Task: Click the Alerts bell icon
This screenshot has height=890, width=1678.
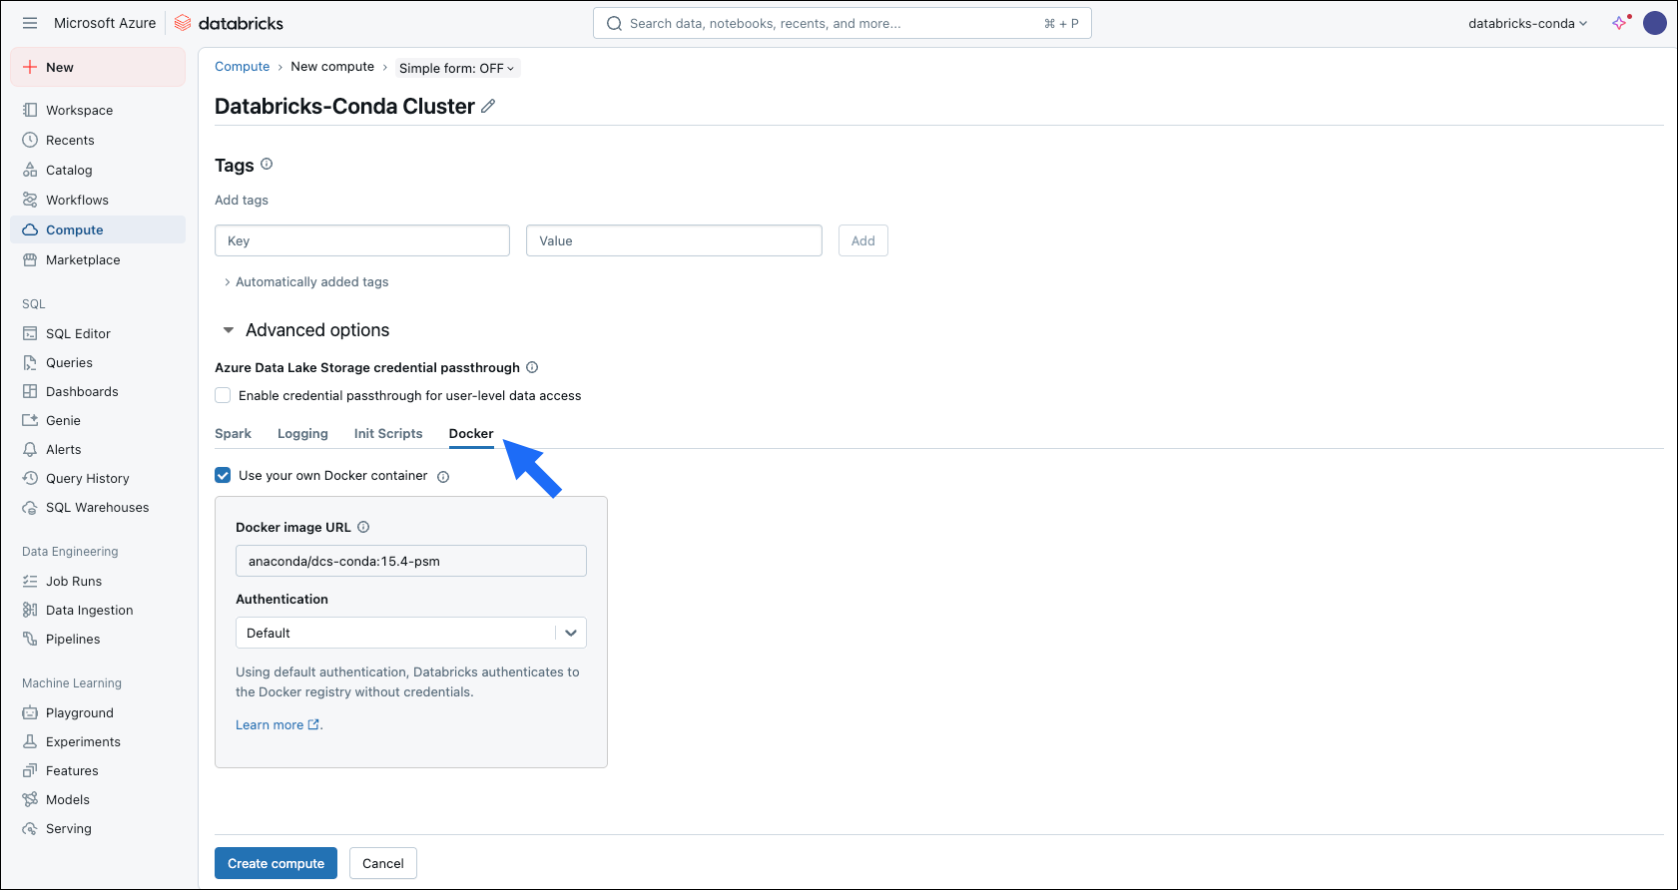Action: click(x=30, y=449)
